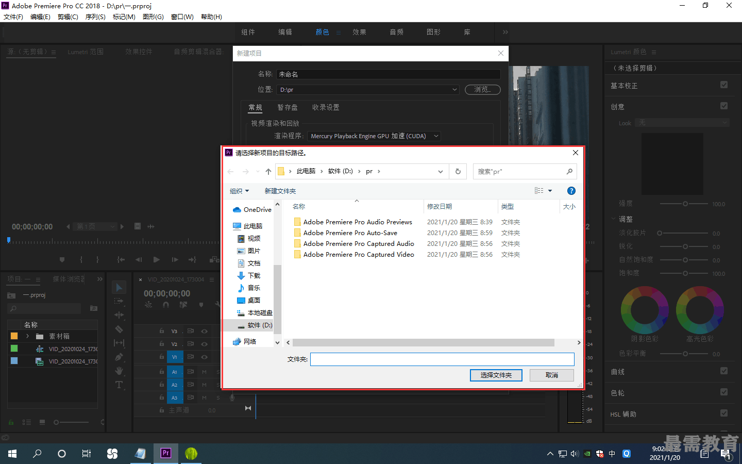Toggle V2 track output eye
742x464 pixels.
[x=205, y=344]
